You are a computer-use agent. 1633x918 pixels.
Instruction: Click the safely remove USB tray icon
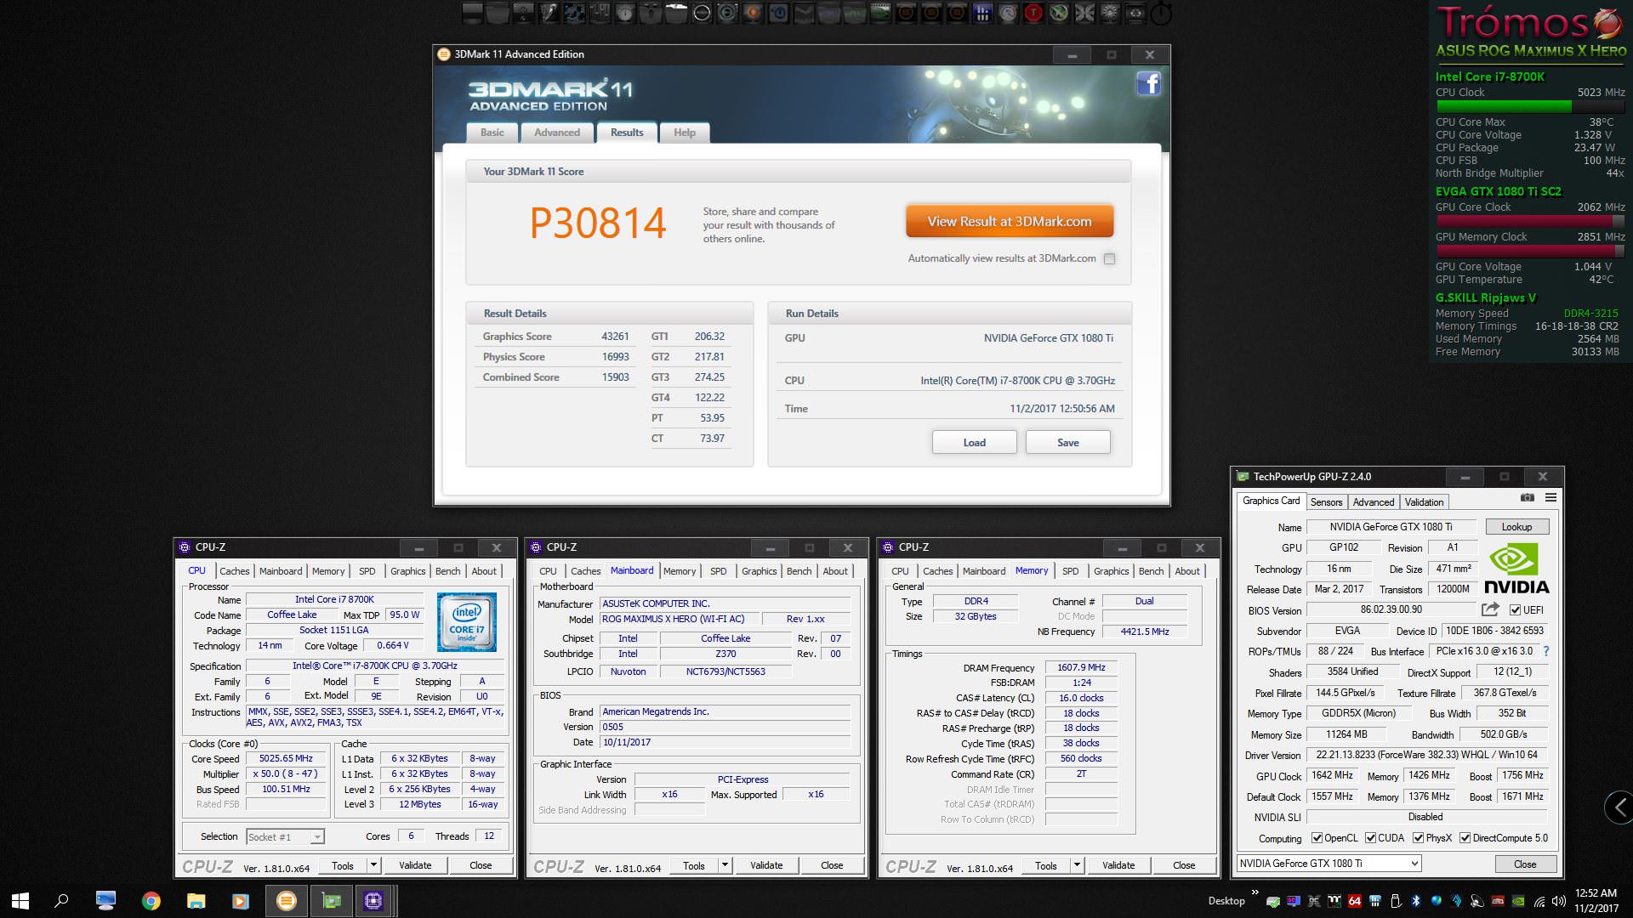pos(1396,901)
